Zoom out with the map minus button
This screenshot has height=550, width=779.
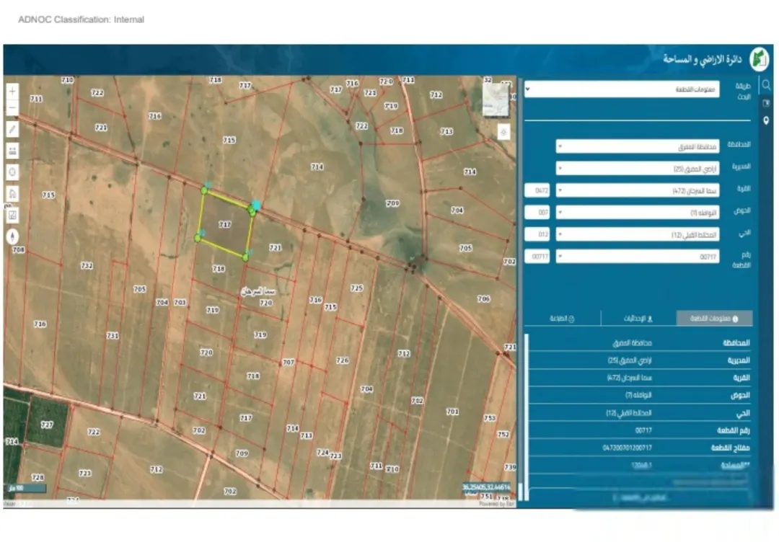pos(12,108)
